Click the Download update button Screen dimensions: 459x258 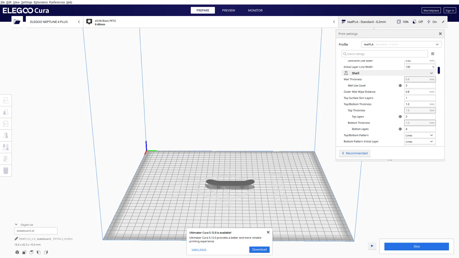(259, 249)
